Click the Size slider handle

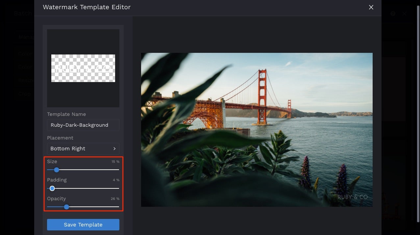pyautogui.click(x=56, y=170)
